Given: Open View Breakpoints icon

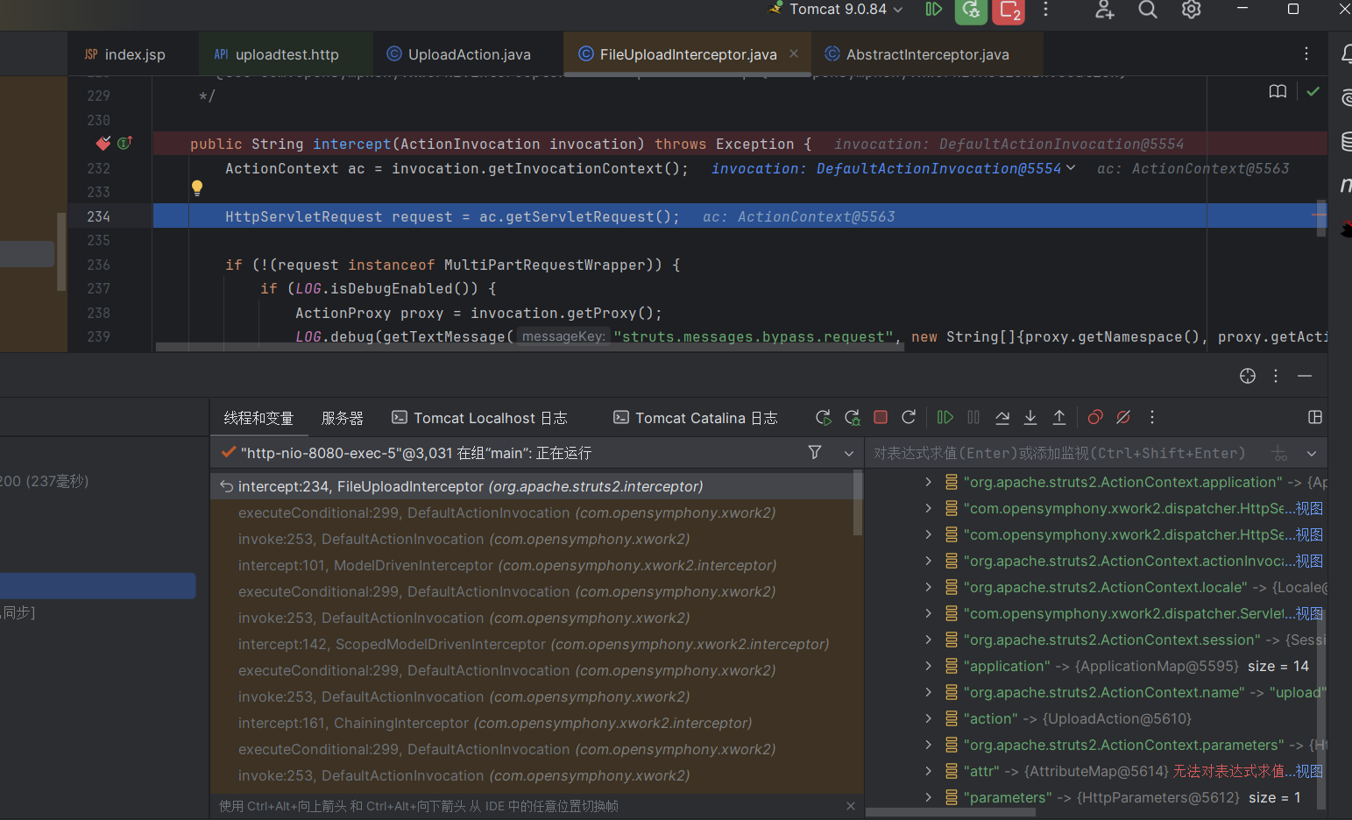Looking at the screenshot, I should 1095,418.
